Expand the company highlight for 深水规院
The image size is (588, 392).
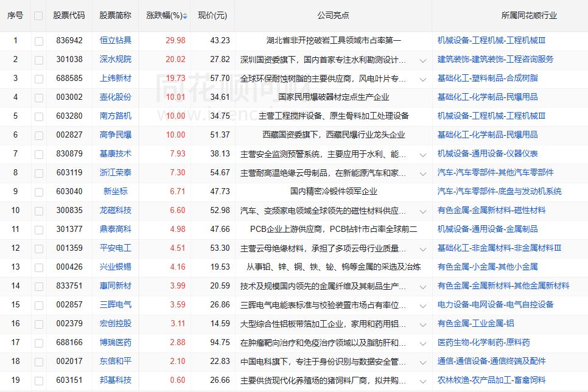422,61
